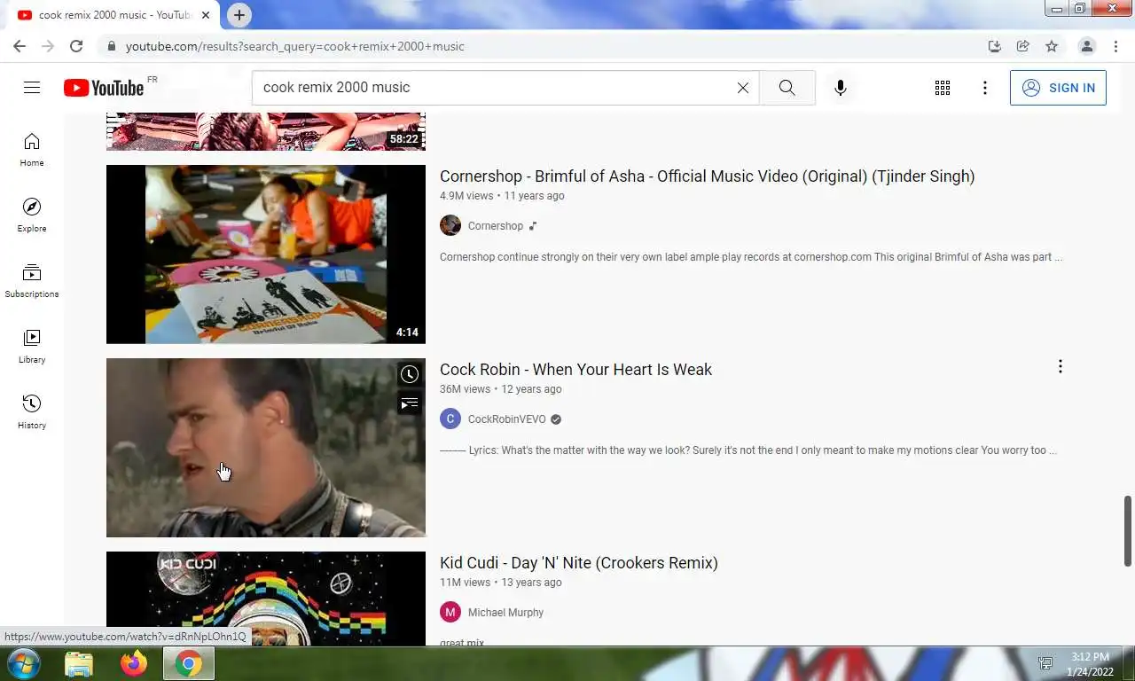Click the Cock Robin video thumbnail
The width and height of the screenshot is (1135, 681).
(x=266, y=448)
